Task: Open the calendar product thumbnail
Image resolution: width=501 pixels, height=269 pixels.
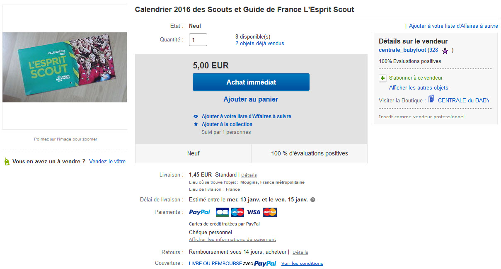Action: click(65, 68)
